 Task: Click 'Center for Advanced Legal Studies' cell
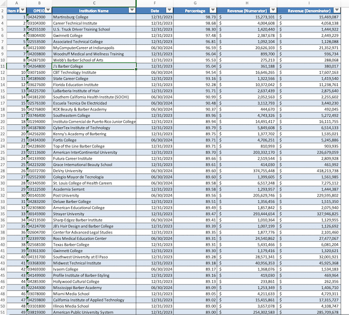[94, 232]
